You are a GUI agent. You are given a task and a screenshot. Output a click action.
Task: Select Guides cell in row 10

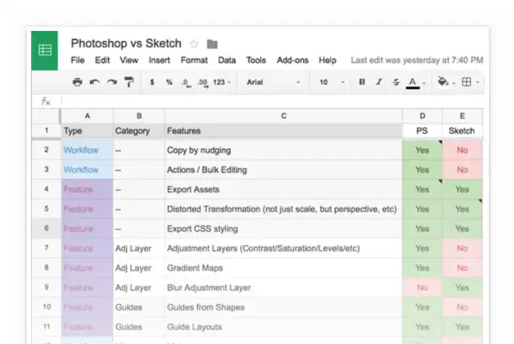point(139,307)
